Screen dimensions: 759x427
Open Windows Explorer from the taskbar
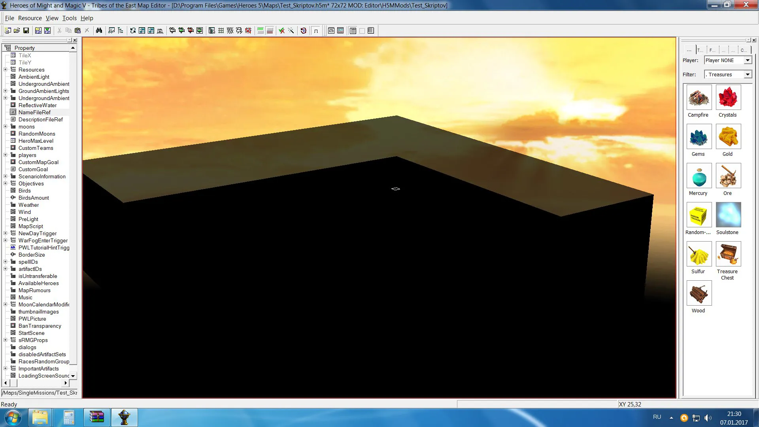[x=40, y=418]
